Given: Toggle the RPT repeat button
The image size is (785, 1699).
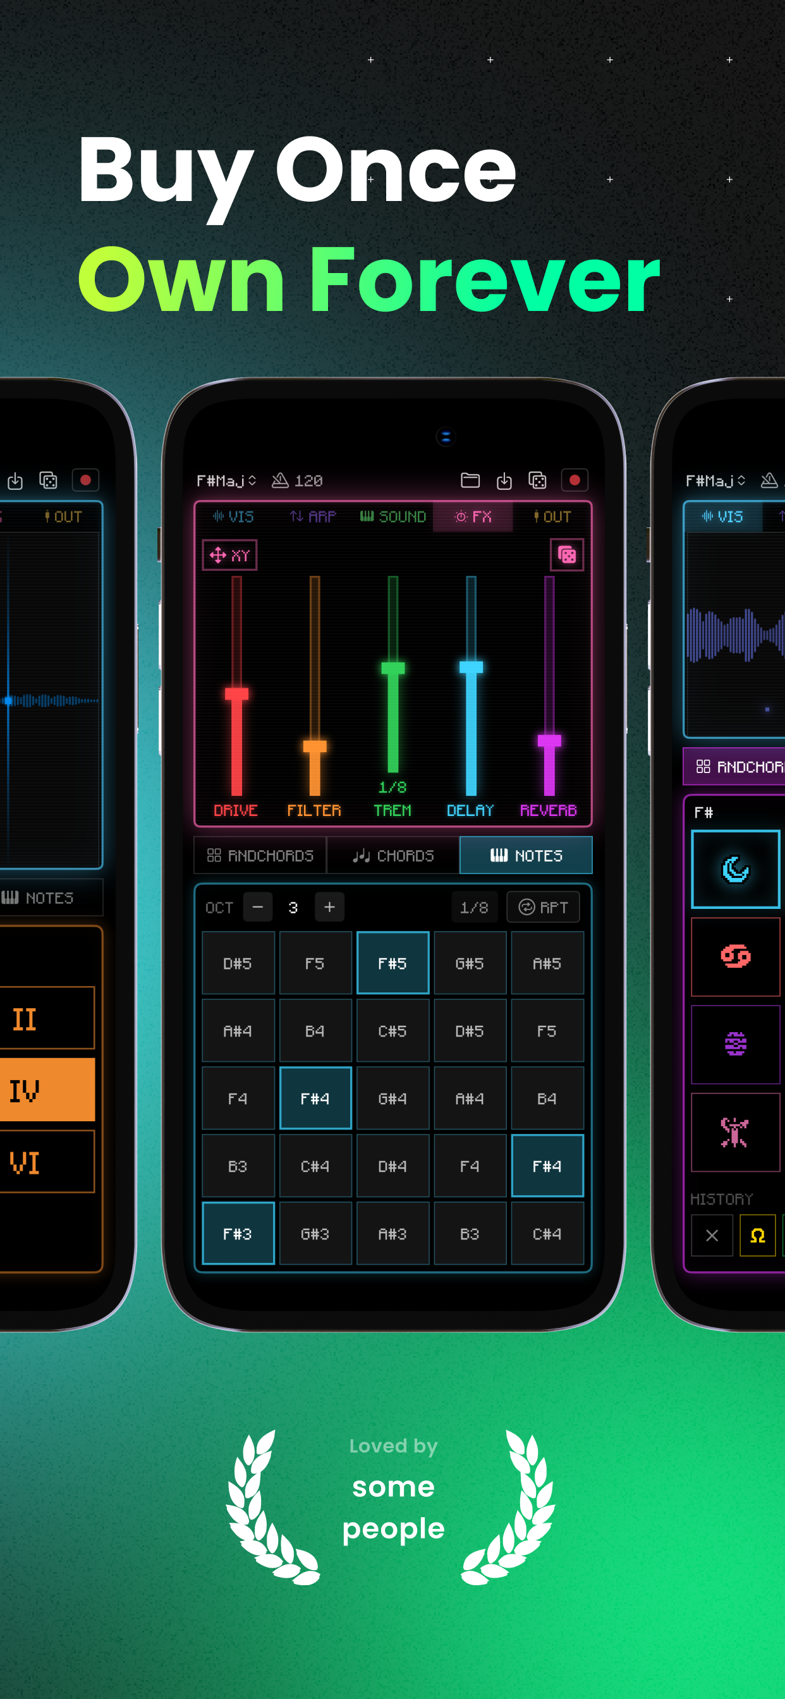Looking at the screenshot, I should pos(543,908).
